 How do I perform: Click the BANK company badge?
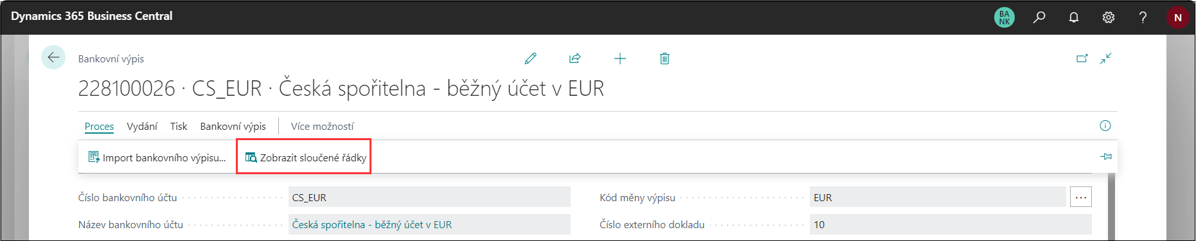[x=1004, y=17]
